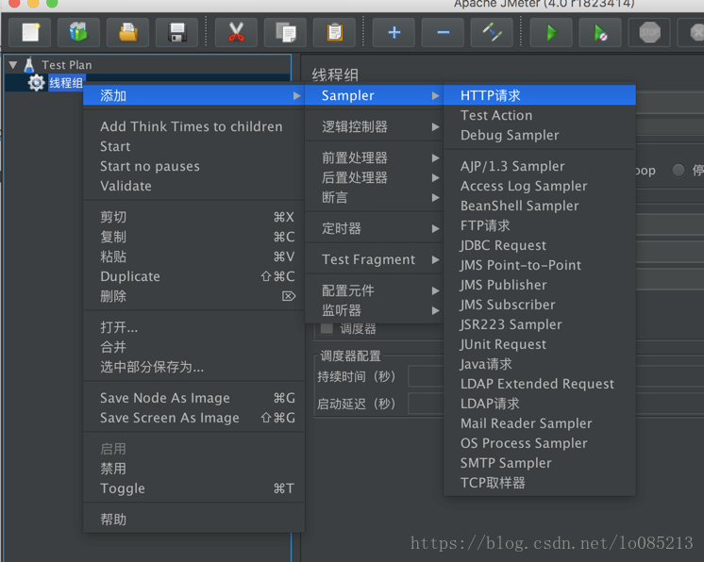The width and height of the screenshot is (704, 562).
Task: Expand the 配置元件 submenu
Action: point(374,290)
